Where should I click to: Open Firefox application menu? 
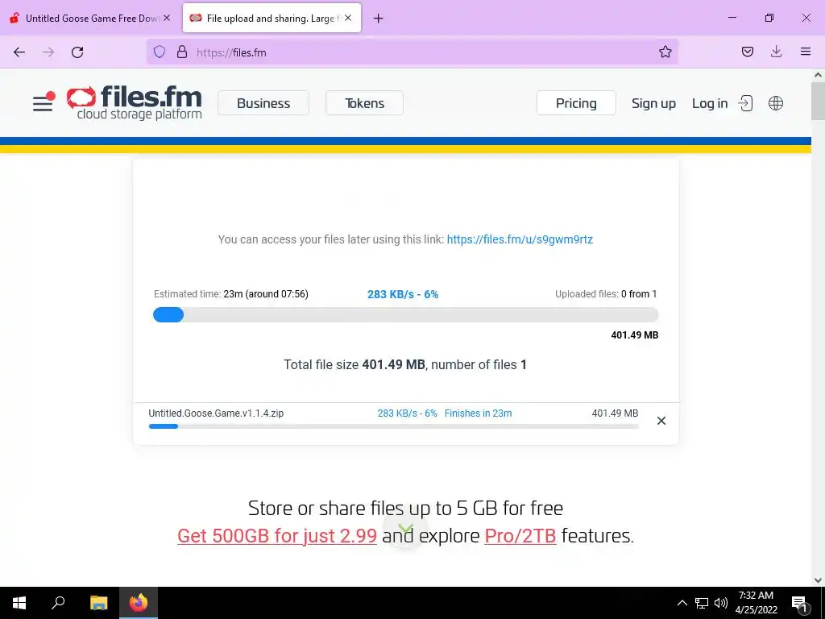tap(806, 52)
